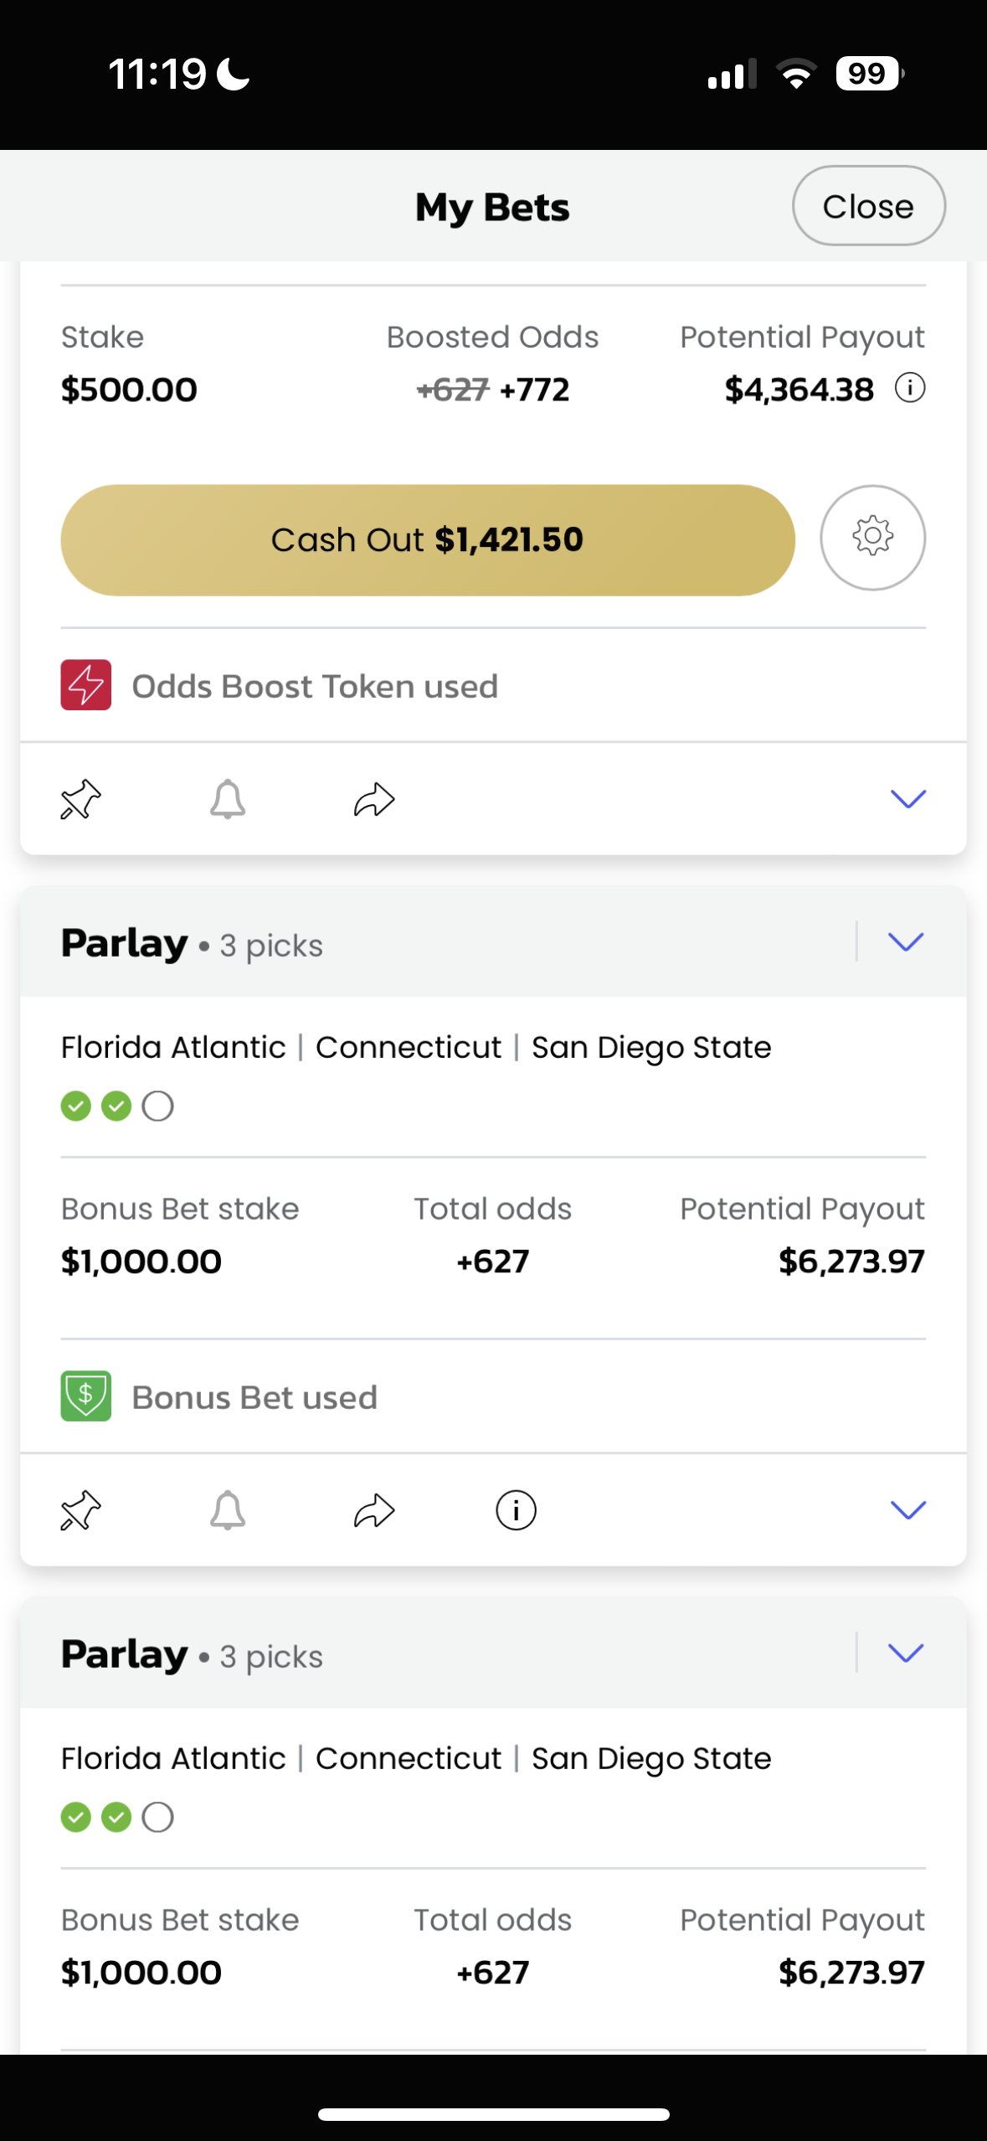
Task: Collapse first Parlay 3 picks header chevron
Action: [905, 942]
